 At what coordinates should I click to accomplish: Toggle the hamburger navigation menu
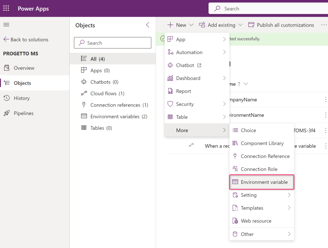(6, 25)
